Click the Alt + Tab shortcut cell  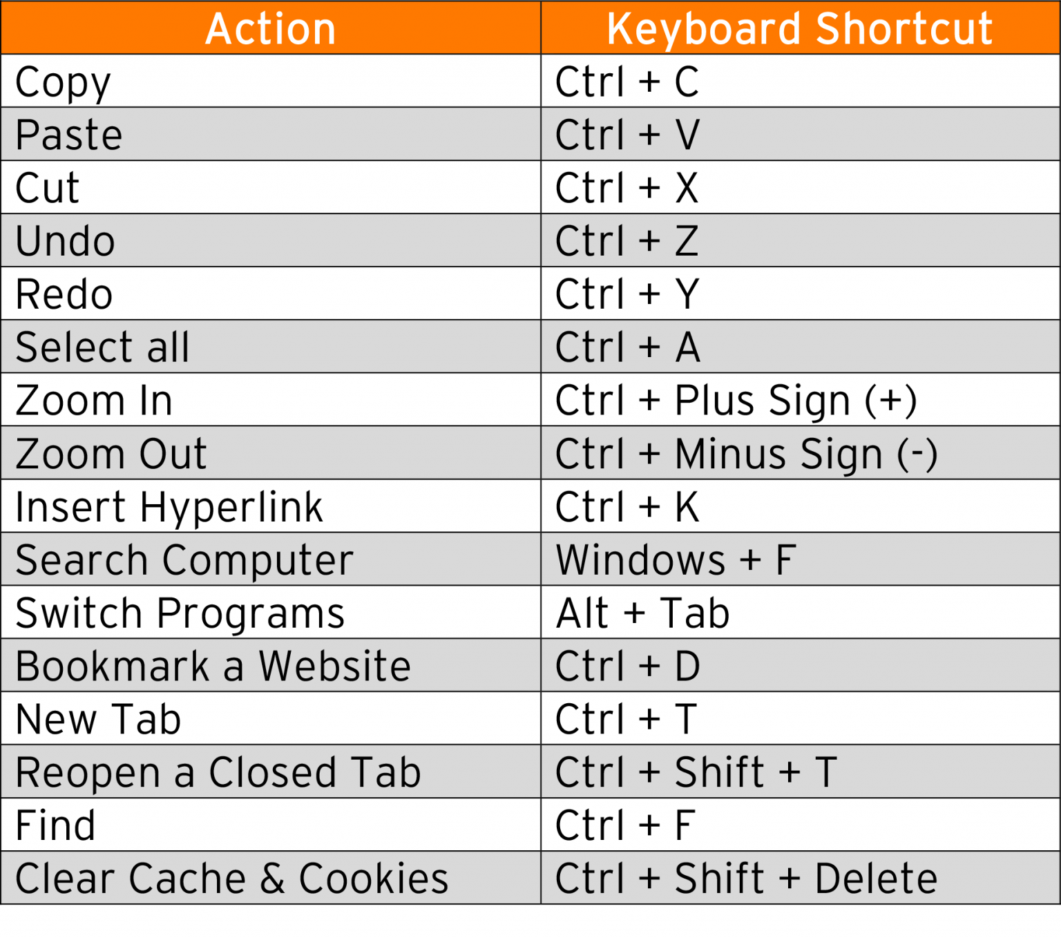[x=642, y=613]
